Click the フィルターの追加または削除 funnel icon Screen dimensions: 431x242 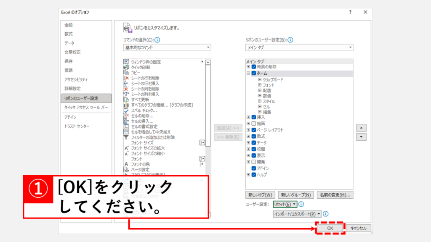point(126,137)
